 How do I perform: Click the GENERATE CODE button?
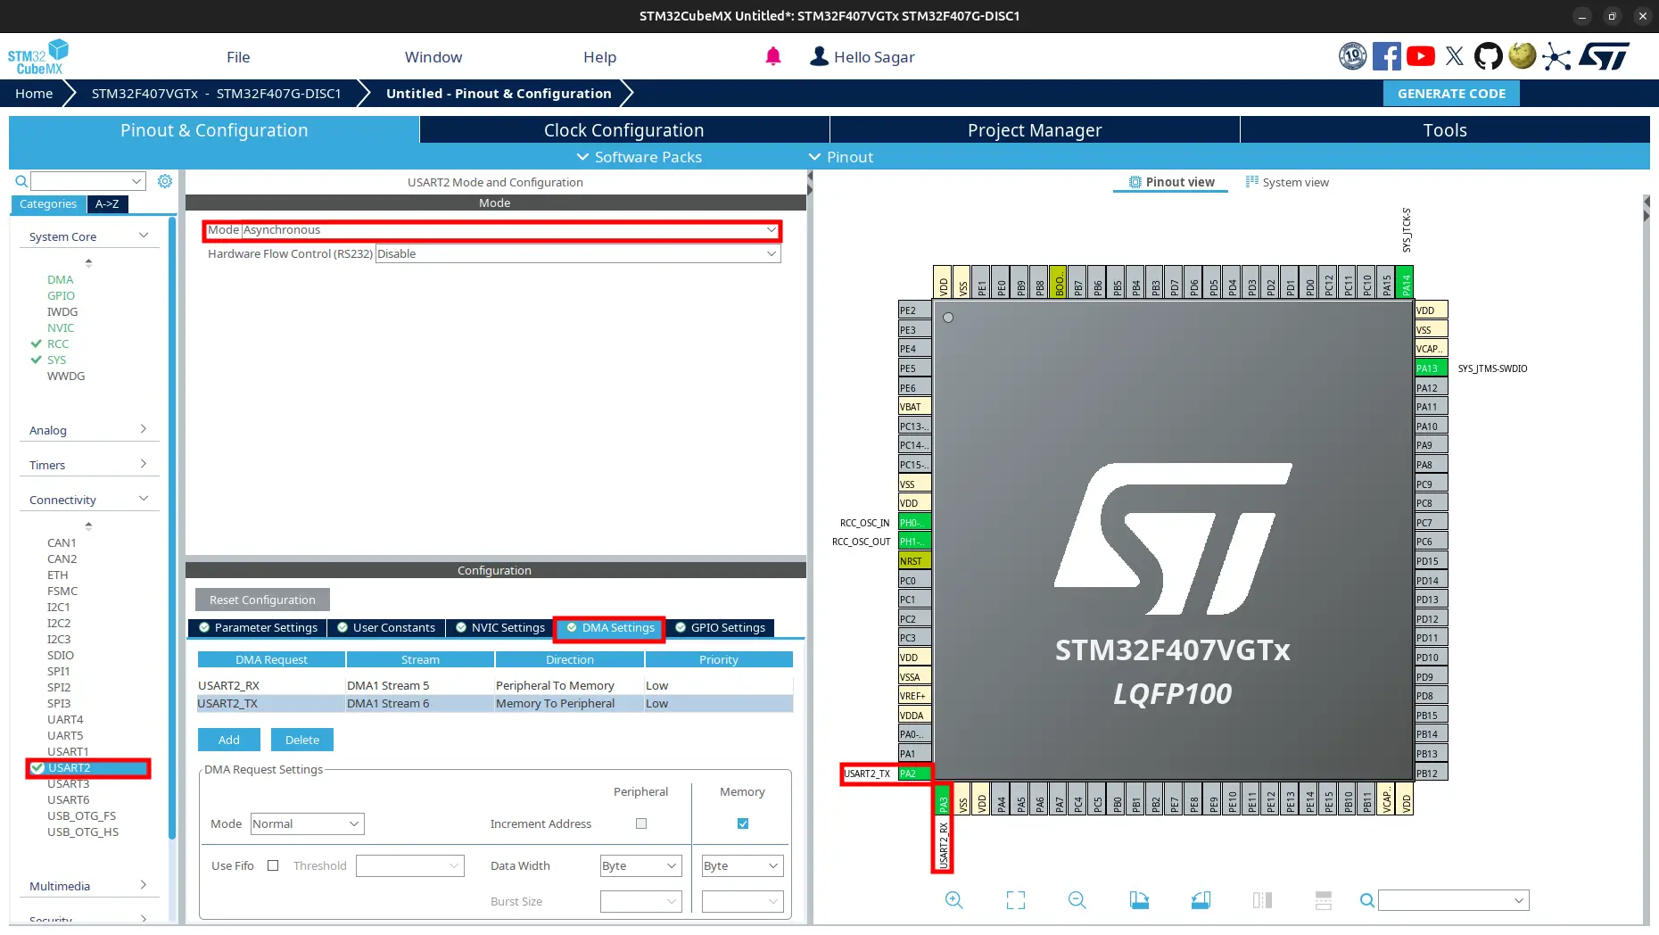[x=1451, y=94]
